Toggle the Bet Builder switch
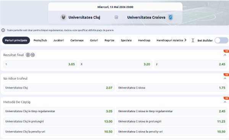 point(221,40)
